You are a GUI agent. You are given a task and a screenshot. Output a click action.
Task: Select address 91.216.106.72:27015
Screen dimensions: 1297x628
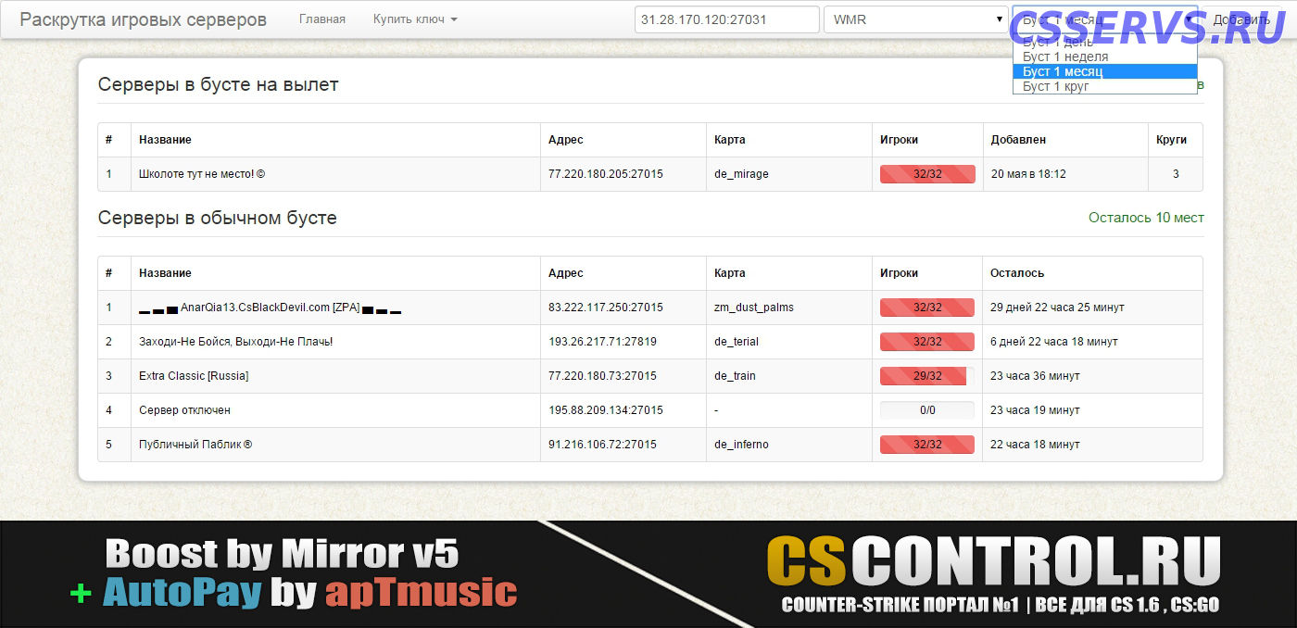tap(602, 445)
